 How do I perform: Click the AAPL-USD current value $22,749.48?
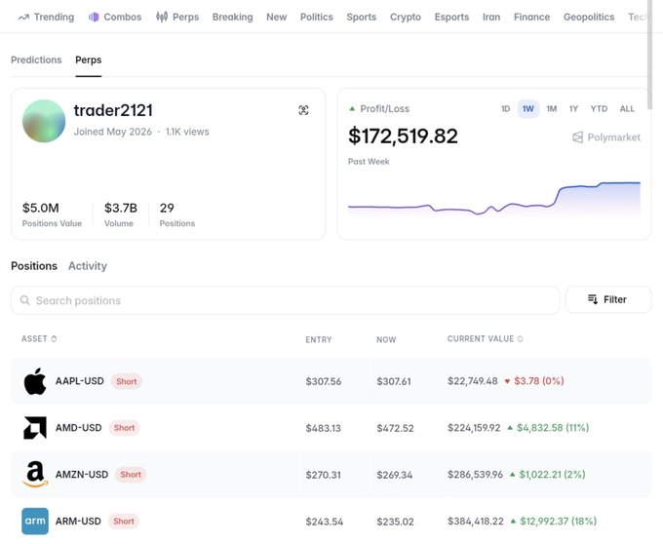(473, 381)
